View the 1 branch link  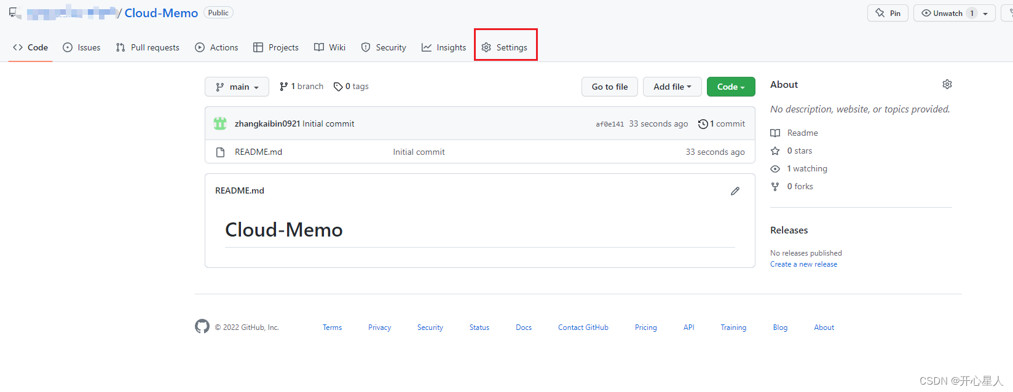(301, 87)
